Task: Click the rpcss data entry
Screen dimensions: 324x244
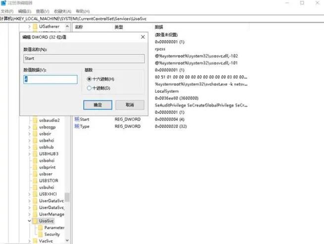Action: 160,49
